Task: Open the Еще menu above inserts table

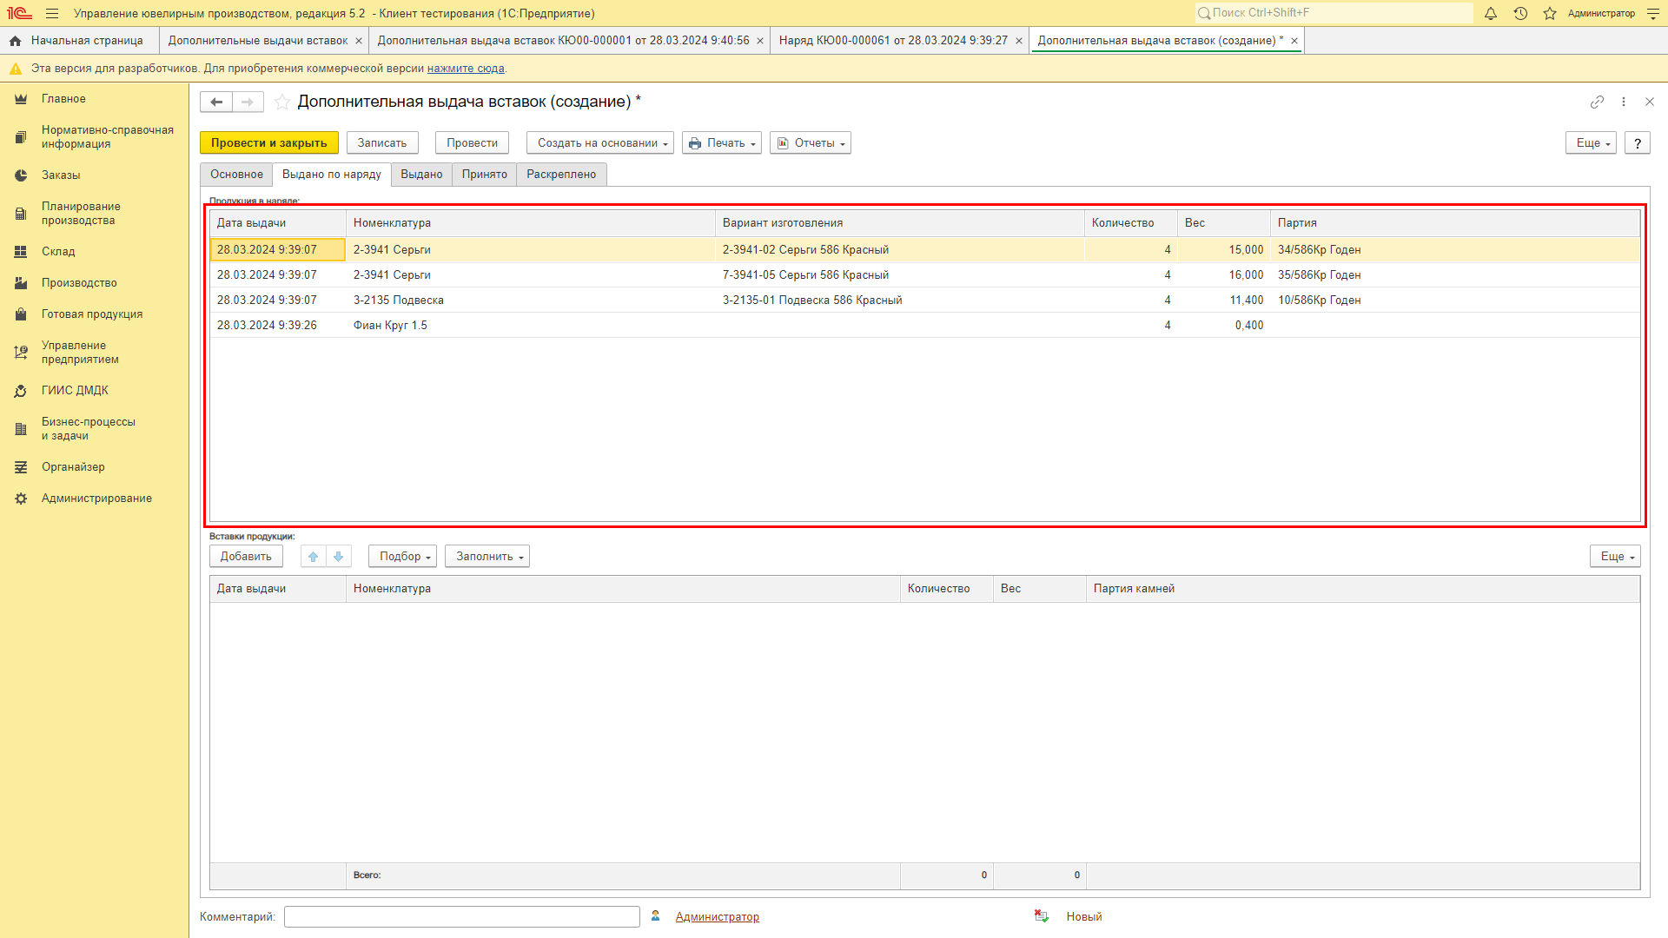Action: click(1616, 557)
